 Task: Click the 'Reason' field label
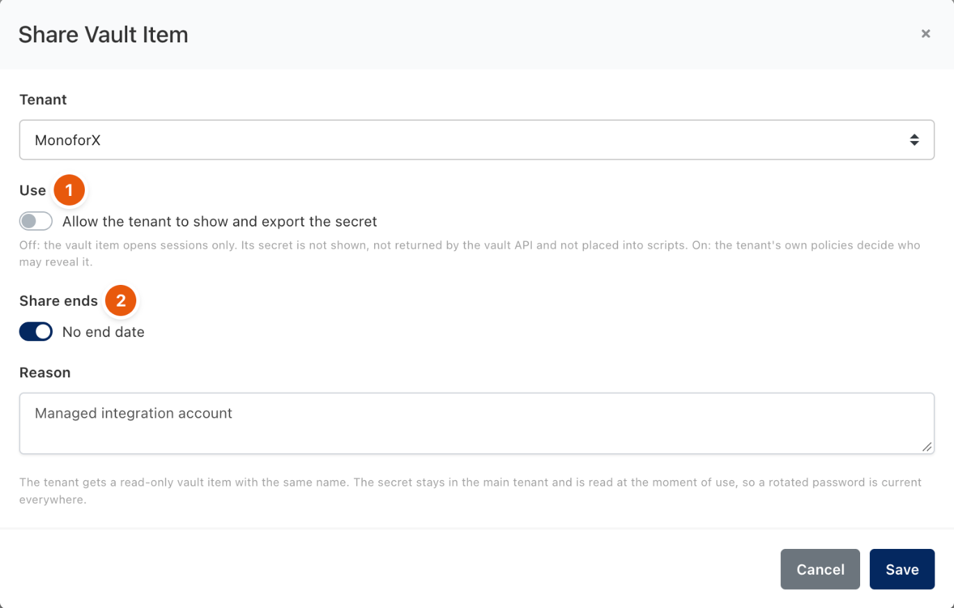45,373
